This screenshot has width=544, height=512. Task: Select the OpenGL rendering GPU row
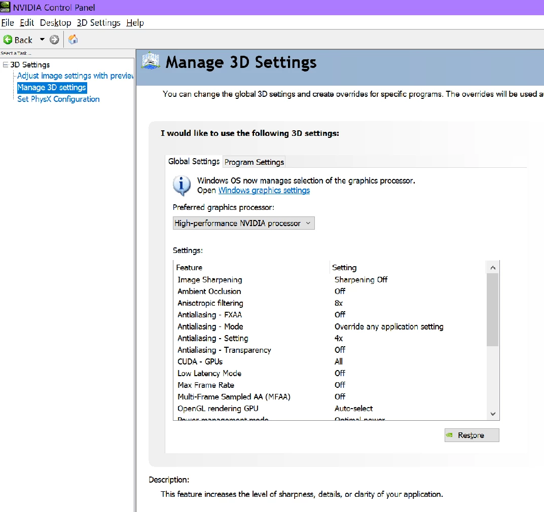(x=330, y=409)
